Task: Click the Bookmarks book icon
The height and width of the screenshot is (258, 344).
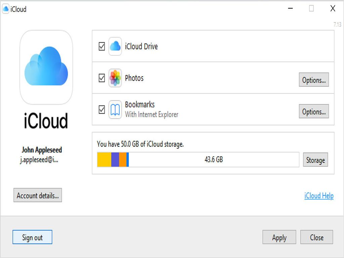Action: (115, 110)
